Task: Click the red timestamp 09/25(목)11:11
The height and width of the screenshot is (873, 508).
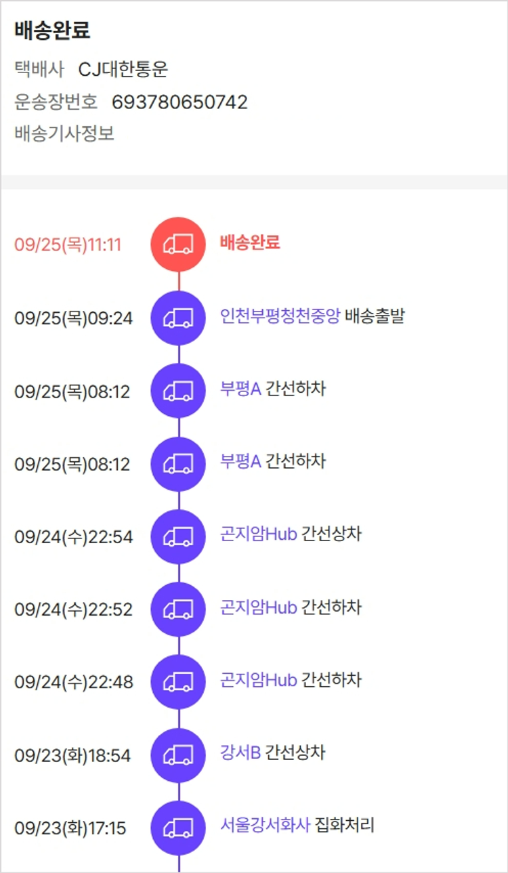Action: point(68,245)
